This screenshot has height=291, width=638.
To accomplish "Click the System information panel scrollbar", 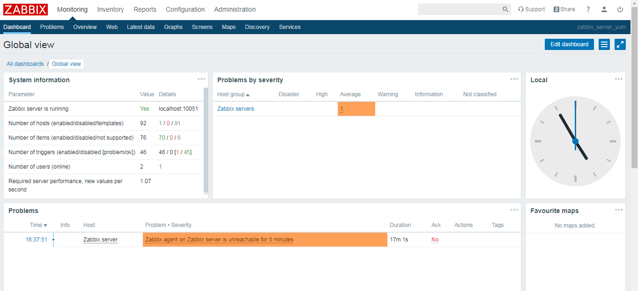I will tap(205, 140).
